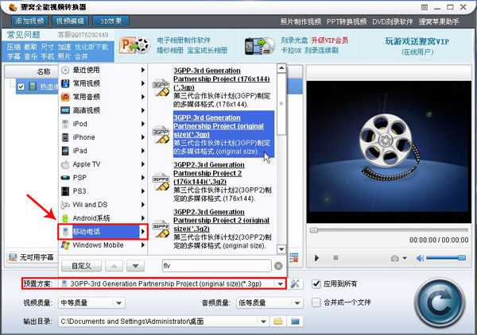Screen dimensions: 477x335
Task: Click the Android robot icon
Action: (x=65, y=218)
